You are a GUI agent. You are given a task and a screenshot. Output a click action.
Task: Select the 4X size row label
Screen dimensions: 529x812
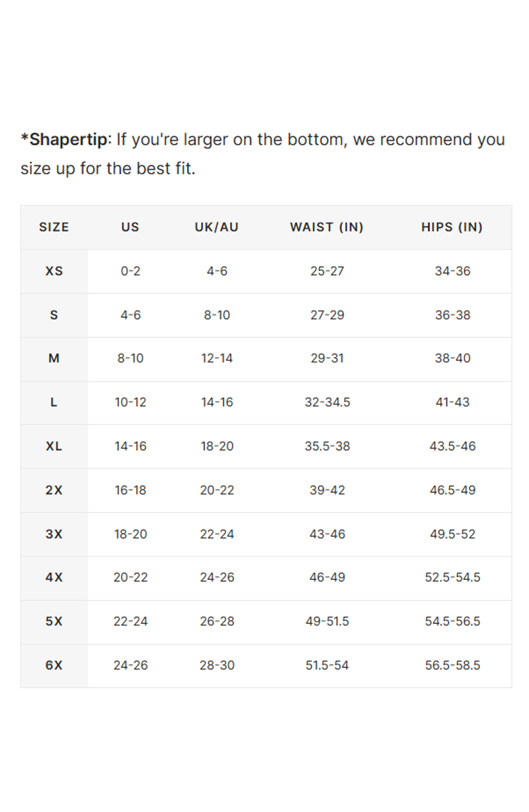pos(54,578)
